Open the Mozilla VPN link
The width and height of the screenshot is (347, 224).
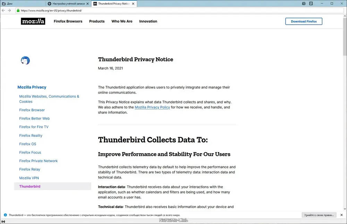tap(29, 178)
